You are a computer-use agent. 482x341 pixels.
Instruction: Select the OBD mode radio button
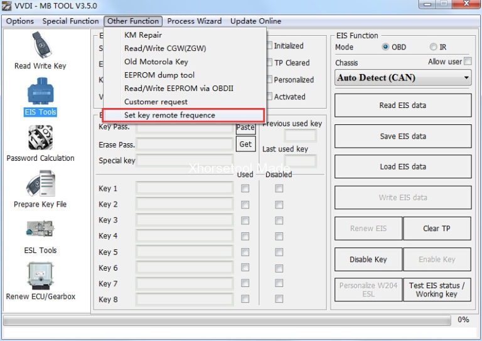click(x=385, y=47)
